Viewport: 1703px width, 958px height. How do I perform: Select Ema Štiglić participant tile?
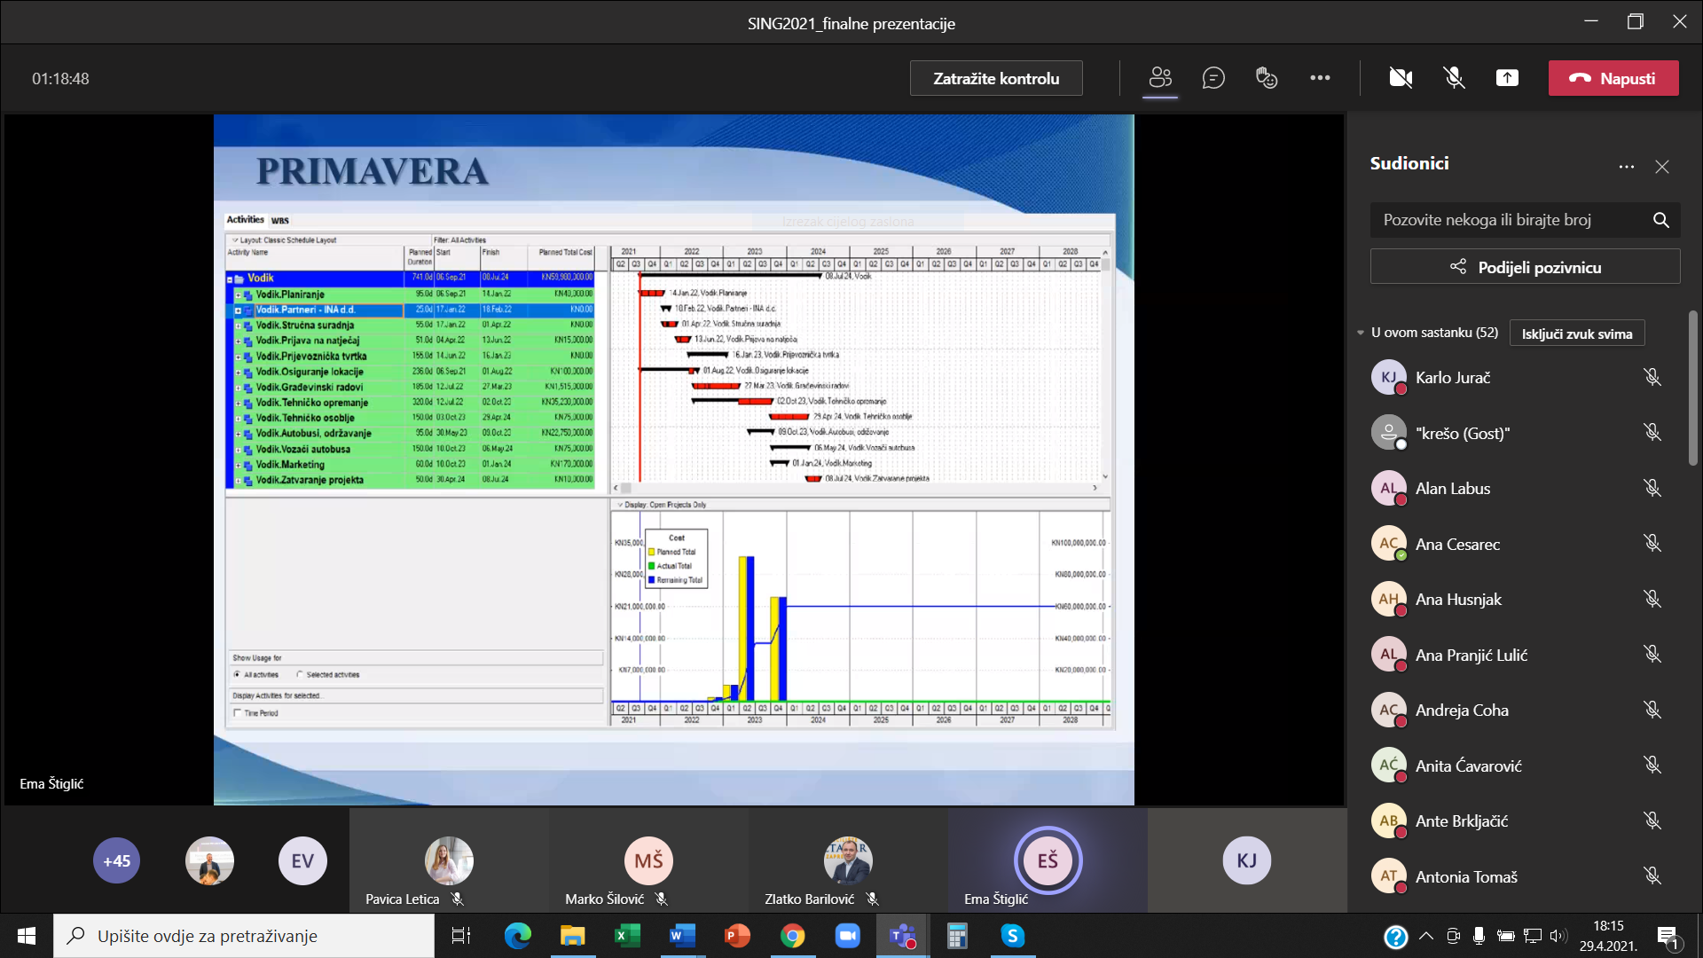click(x=1048, y=860)
